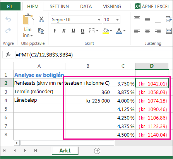The image size is (173, 159).
Task: Click the formula bar with =PMT formula
Action: click(x=94, y=55)
